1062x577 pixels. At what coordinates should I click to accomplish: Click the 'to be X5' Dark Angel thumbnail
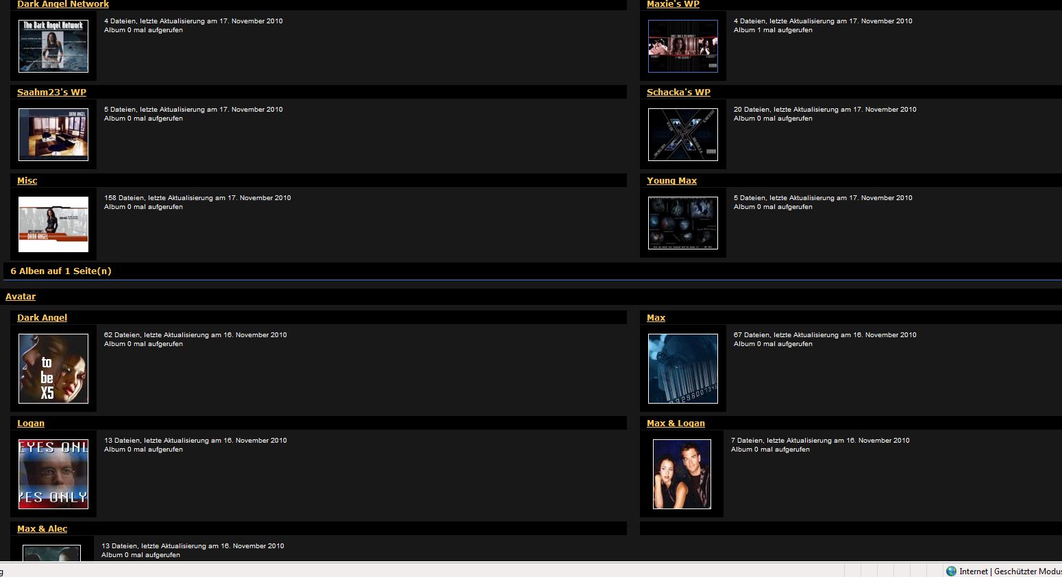(x=53, y=369)
